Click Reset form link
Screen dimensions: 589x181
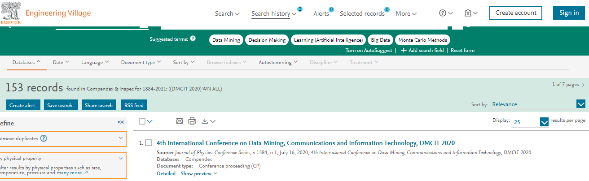click(x=462, y=50)
